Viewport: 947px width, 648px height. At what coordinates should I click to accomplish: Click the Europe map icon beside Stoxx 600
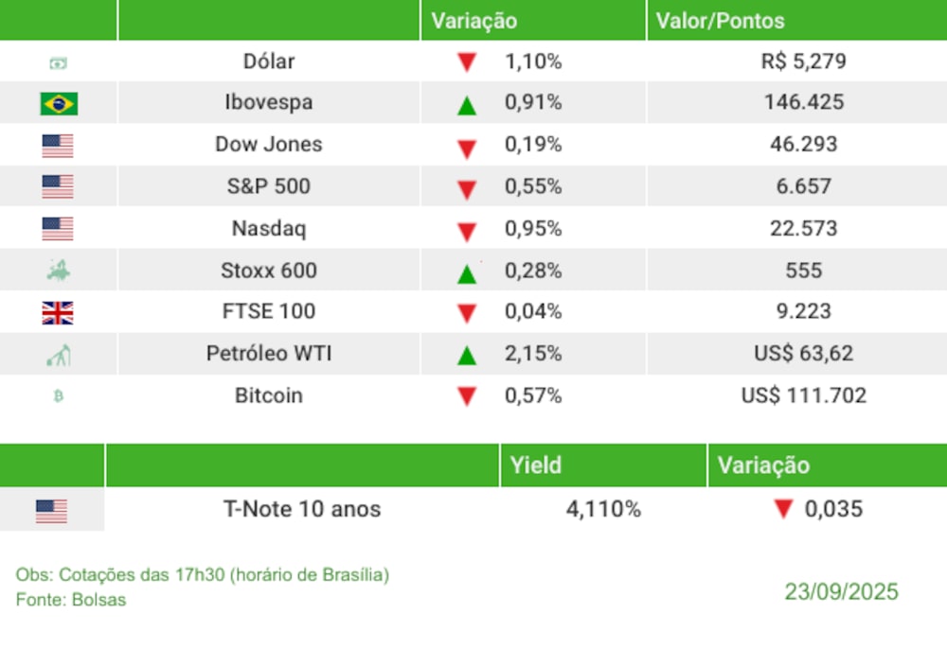59,271
